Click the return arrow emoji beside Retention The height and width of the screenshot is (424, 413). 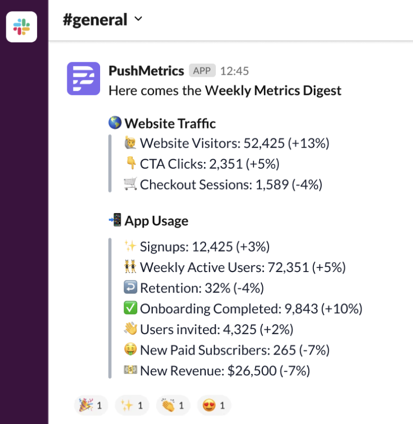click(130, 288)
